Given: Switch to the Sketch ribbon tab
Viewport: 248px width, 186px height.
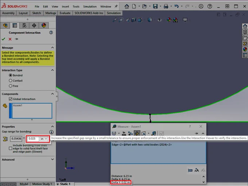Looking at the screenshot, I should [x=36, y=13].
